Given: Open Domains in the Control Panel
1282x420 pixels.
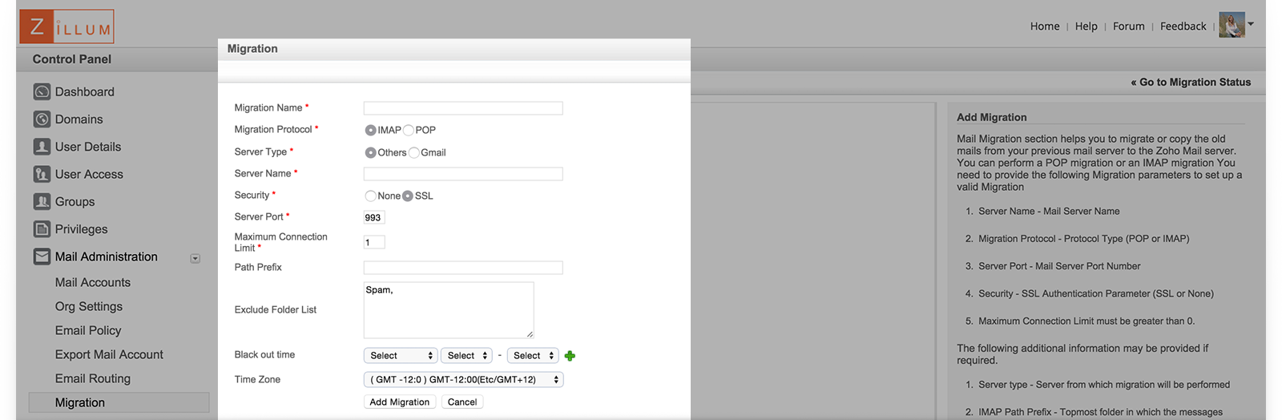Looking at the screenshot, I should (x=79, y=119).
